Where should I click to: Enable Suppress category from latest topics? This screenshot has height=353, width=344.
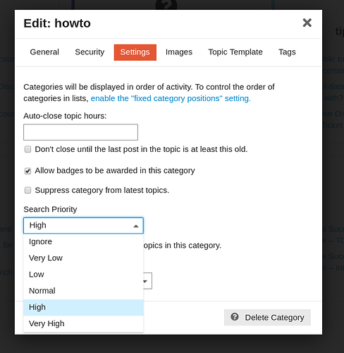point(27,190)
